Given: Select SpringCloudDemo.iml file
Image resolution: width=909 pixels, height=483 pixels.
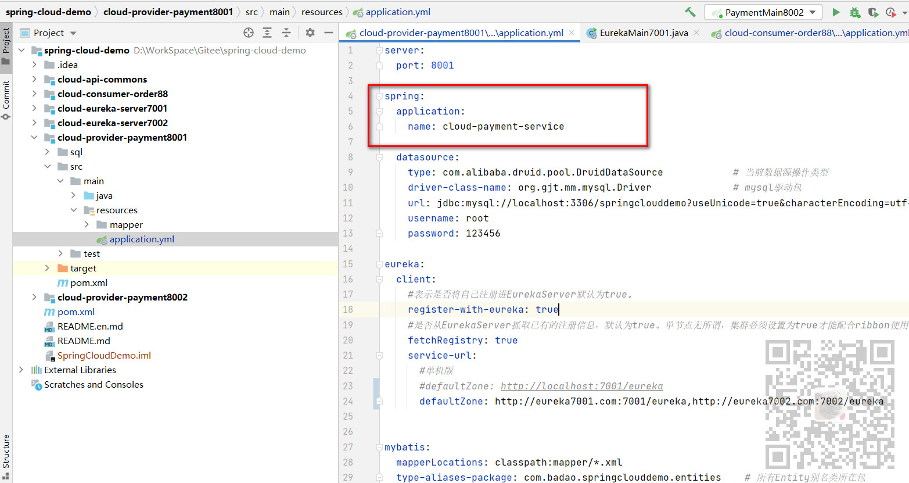Looking at the screenshot, I should [x=104, y=356].
